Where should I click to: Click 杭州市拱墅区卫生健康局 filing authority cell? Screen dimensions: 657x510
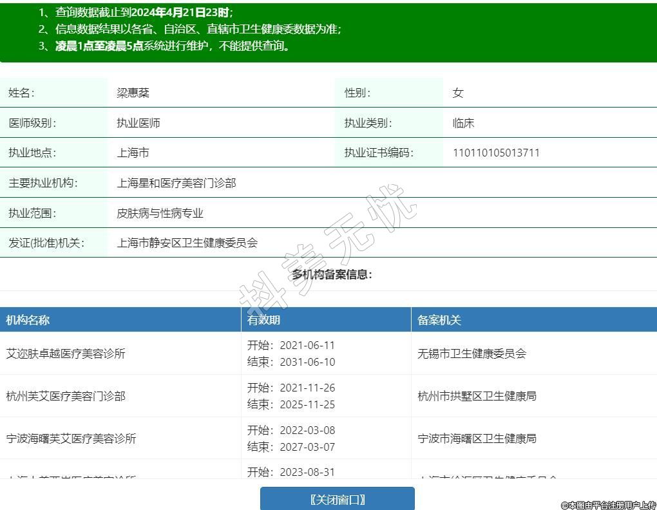point(477,396)
